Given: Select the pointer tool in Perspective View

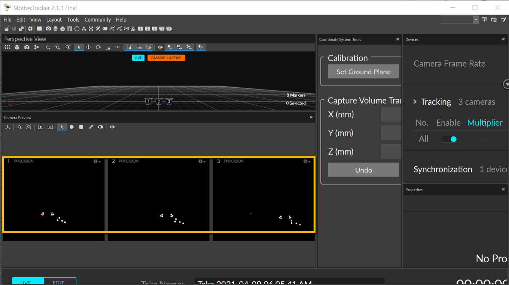Looking at the screenshot, I should [79, 47].
